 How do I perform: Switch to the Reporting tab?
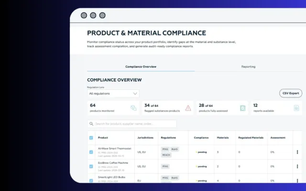(x=248, y=67)
